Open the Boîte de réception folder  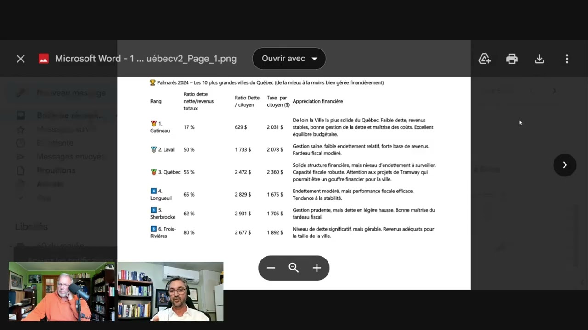[70, 115]
